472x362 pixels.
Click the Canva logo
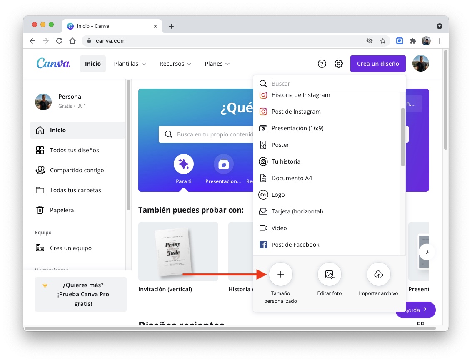pyautogui.click(x=53, y=63)
